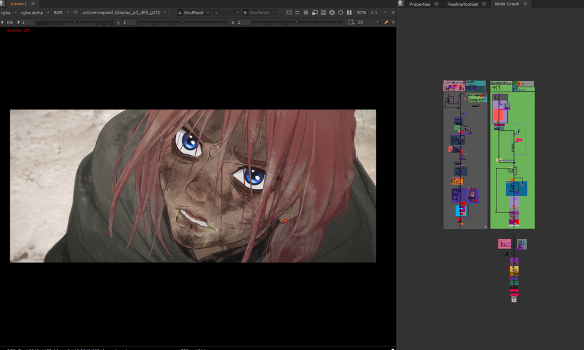Click the crosshair target icon
This screenshot has height=350, width=584.
click(340, 12)
